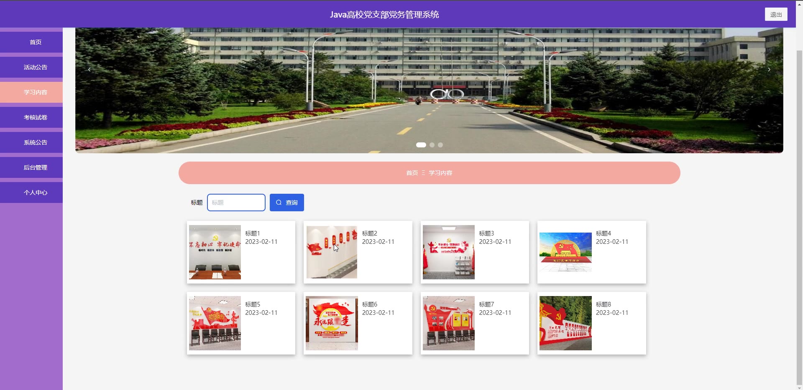Open the 标题8 card thumbnail
The height and width of the screenshot is (390, 803).
[x=565, y=323]
